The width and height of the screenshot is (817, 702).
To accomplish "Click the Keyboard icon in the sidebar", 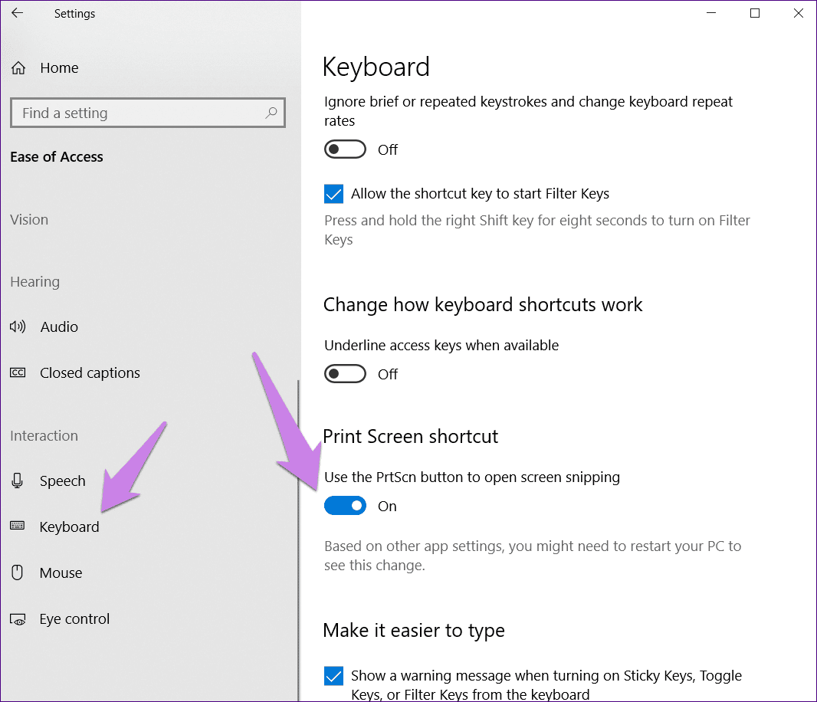I will tap(17, 525).
